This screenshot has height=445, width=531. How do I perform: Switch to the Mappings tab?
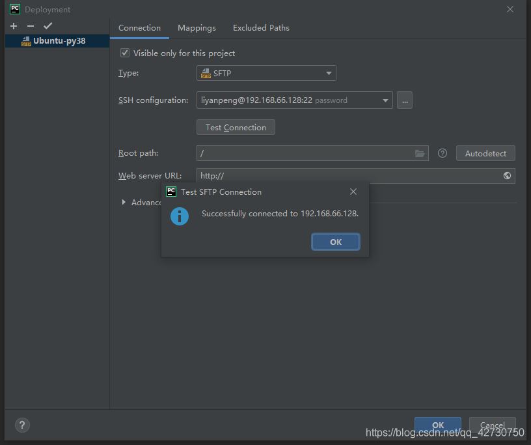pyautogui.click(x=197, y=28)
